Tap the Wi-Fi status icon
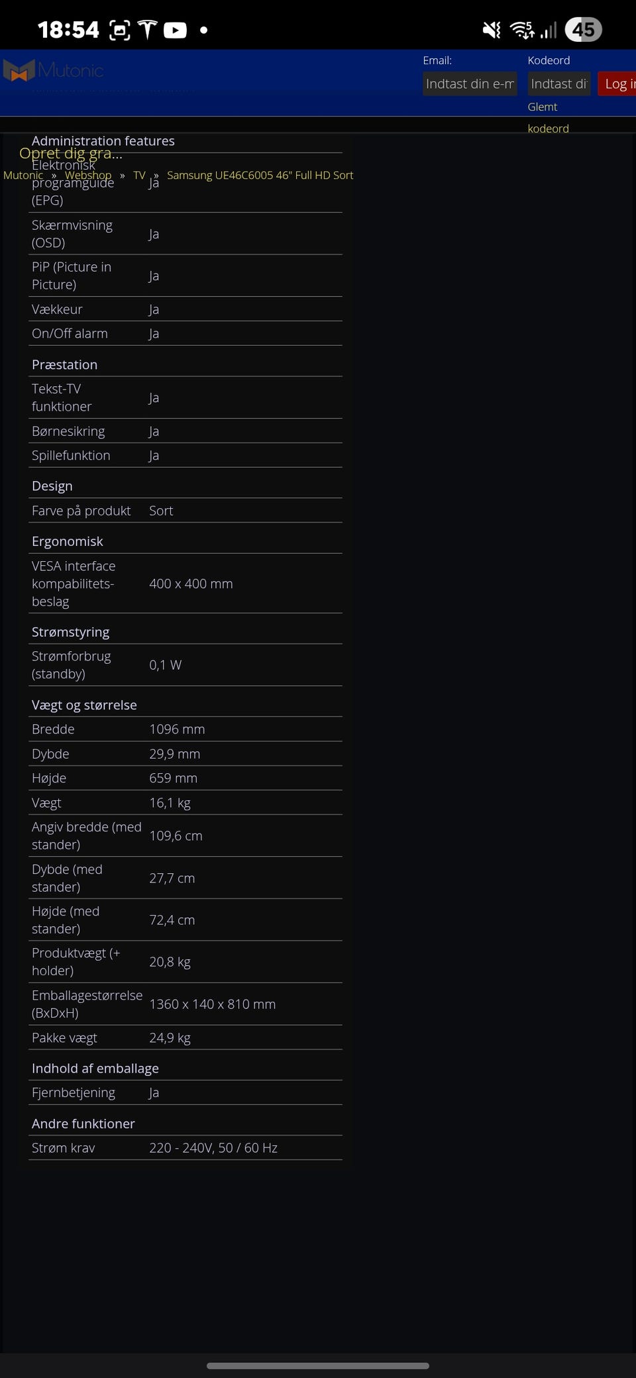 (522, 30)
